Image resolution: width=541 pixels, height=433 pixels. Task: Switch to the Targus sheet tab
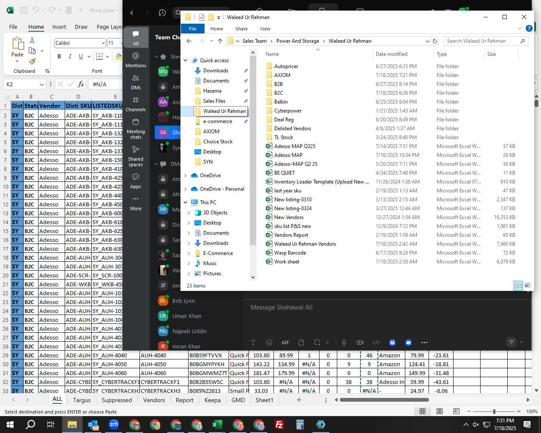[82, 400]
